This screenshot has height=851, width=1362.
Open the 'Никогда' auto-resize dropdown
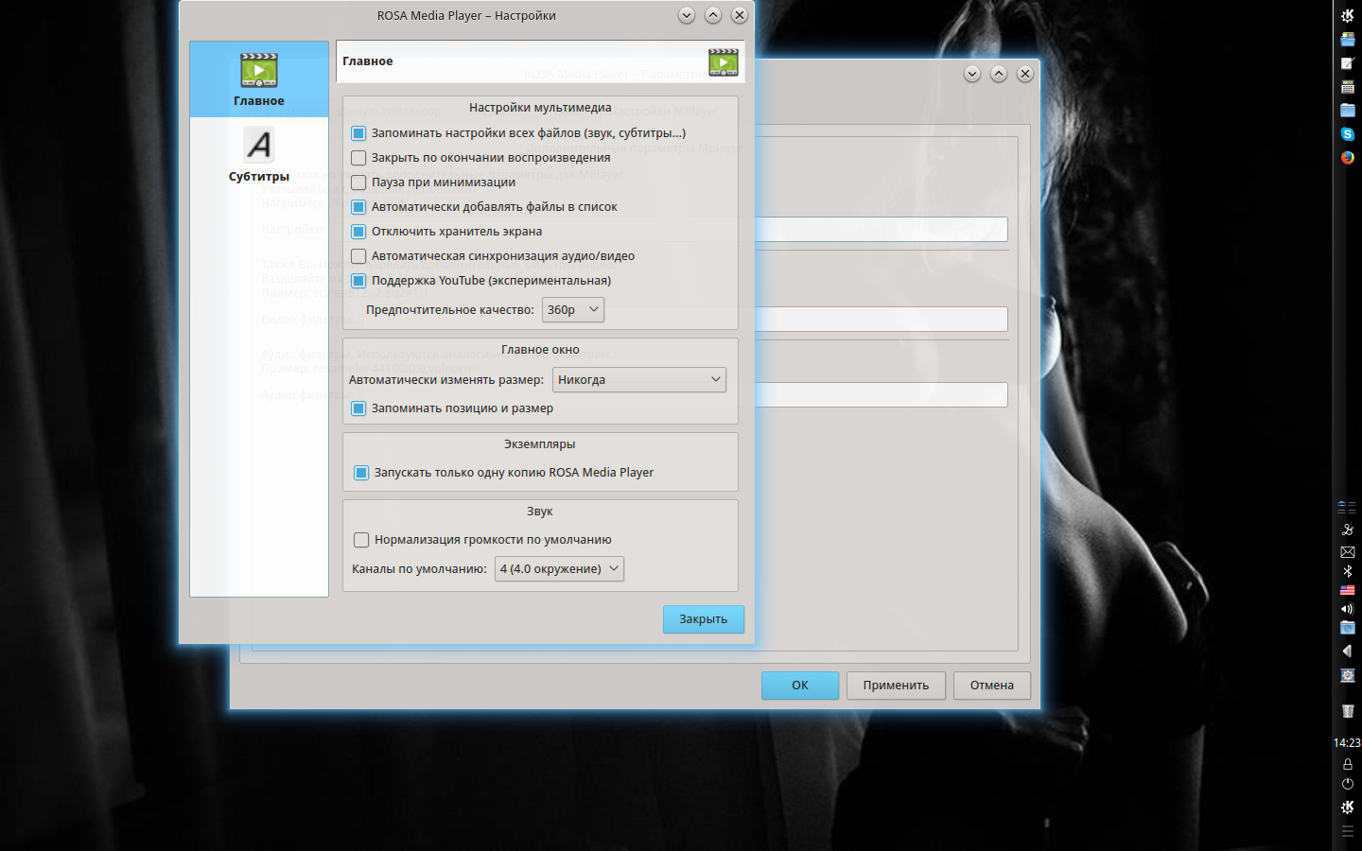click(639, 380)
